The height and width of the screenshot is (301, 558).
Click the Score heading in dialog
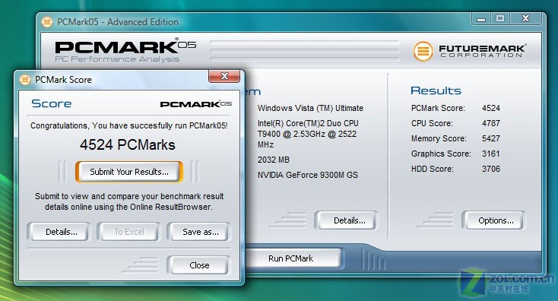click(x=51, y=103)
